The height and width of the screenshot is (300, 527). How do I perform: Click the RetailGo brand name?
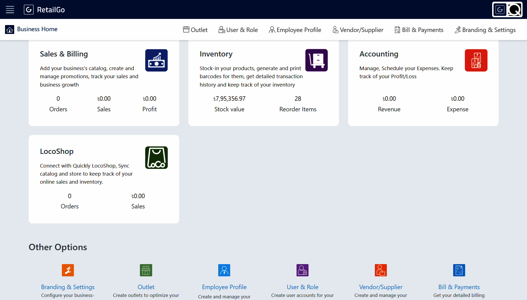51,10
